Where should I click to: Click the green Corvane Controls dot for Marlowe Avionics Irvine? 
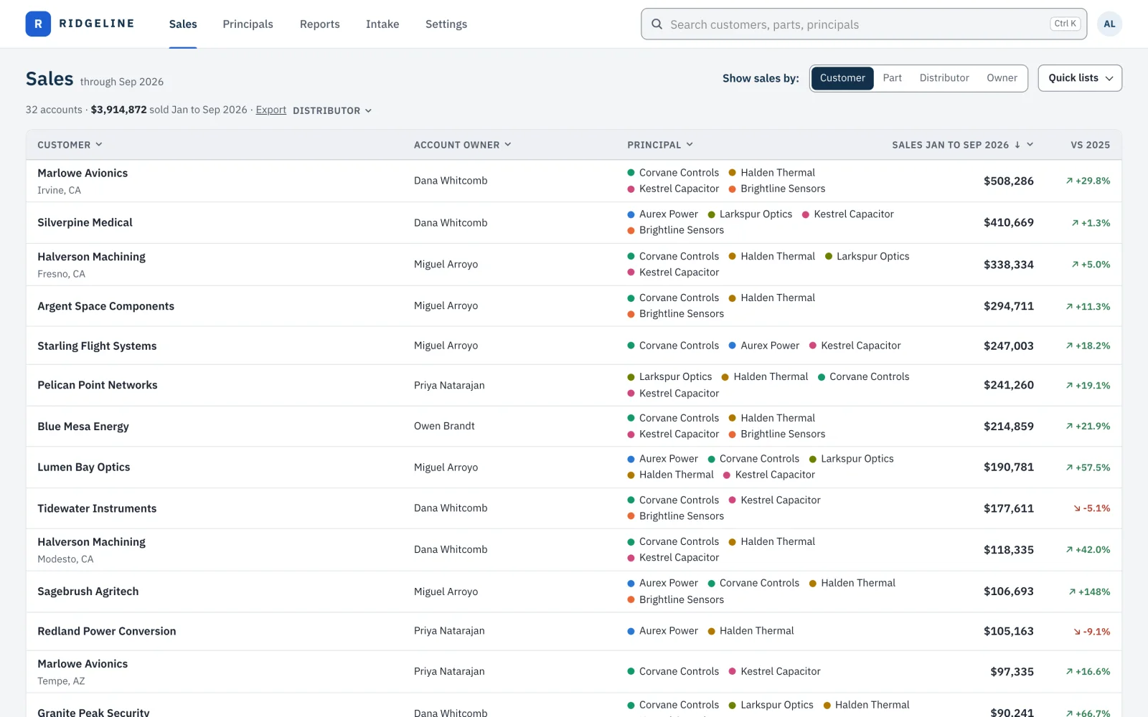click(x=631, y=173)
